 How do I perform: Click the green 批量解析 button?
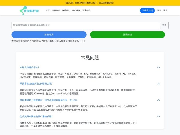click(x=127, y=34)
